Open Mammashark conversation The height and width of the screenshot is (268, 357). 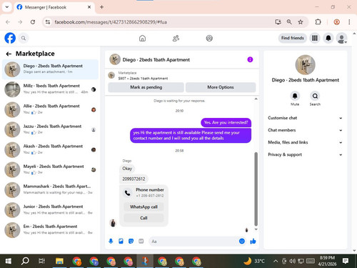coord(50,189)
